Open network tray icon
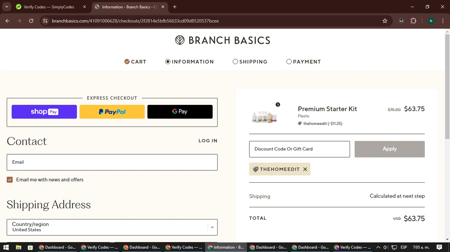The width and height of the screenshot is (450, 252). (x=394, y=247)
